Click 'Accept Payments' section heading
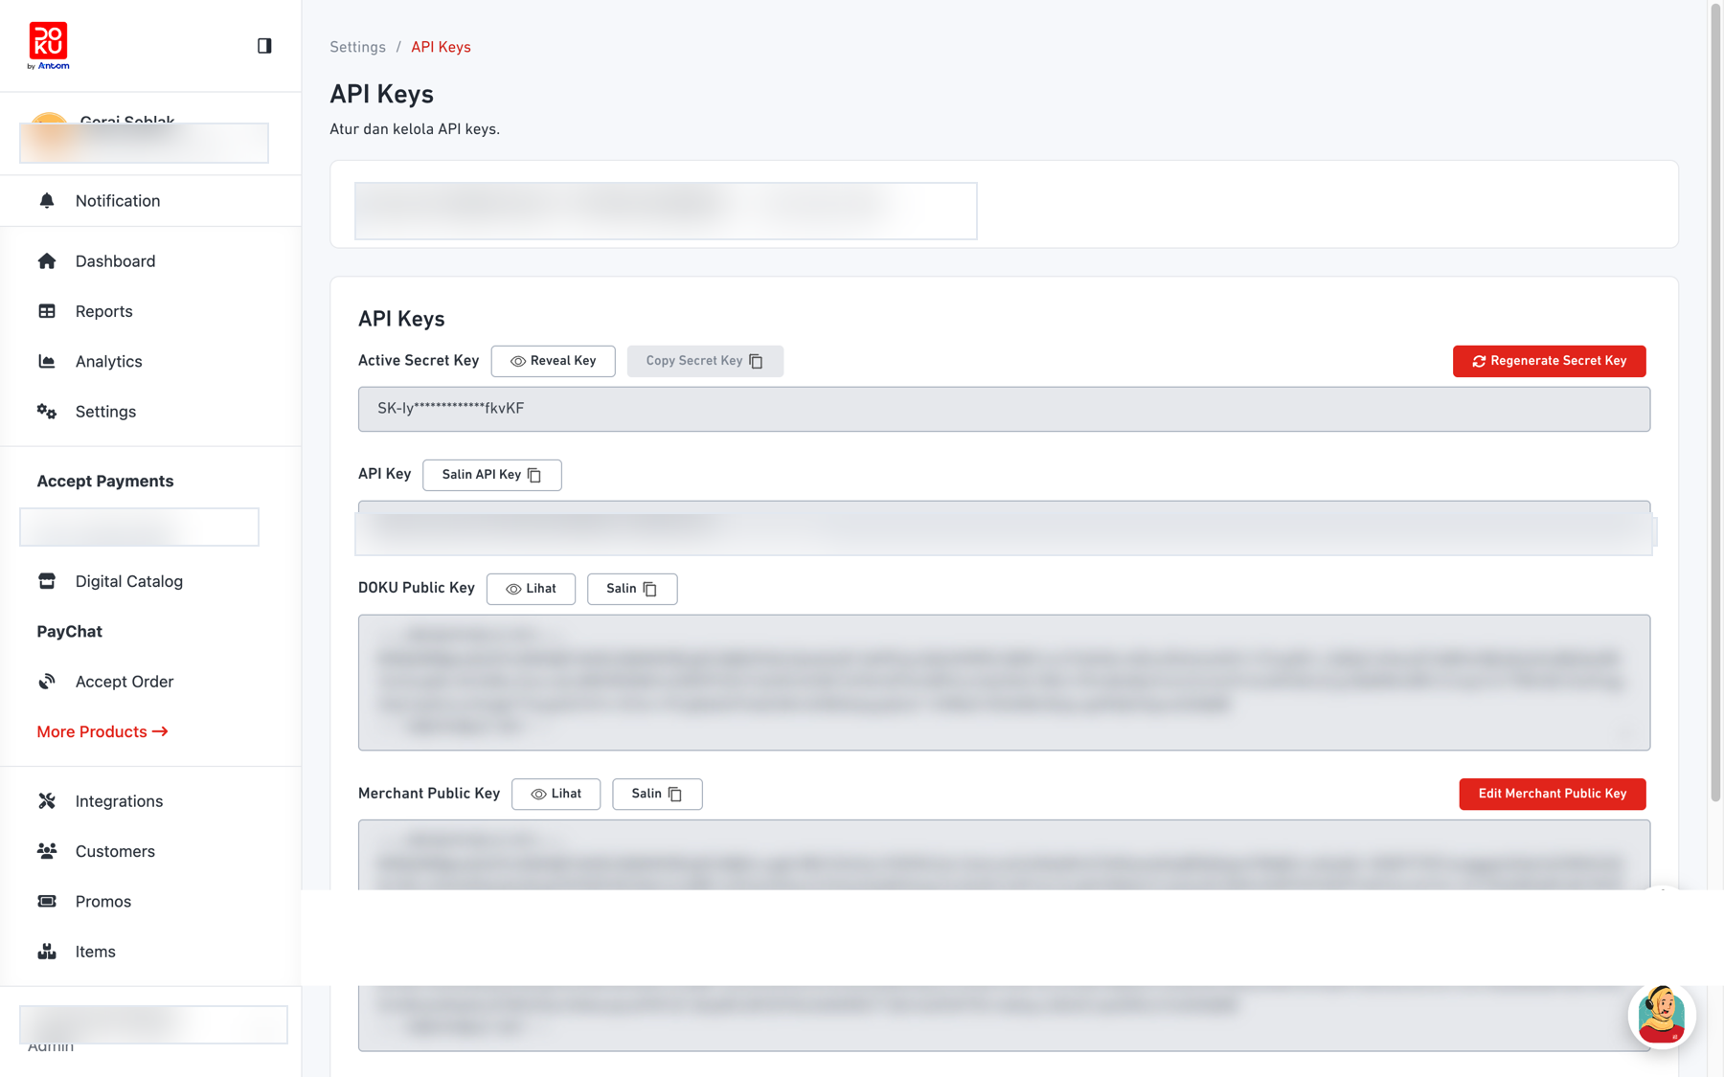The width and height of the screenshot is (1724, 1077). [x=105, y=481]
